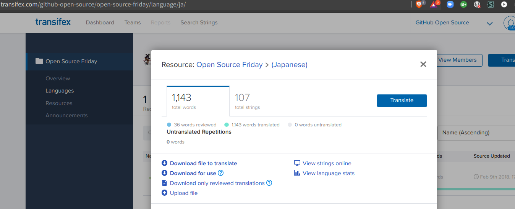Select Resources in the sidebar
The image size is (515, 209).
59,103
